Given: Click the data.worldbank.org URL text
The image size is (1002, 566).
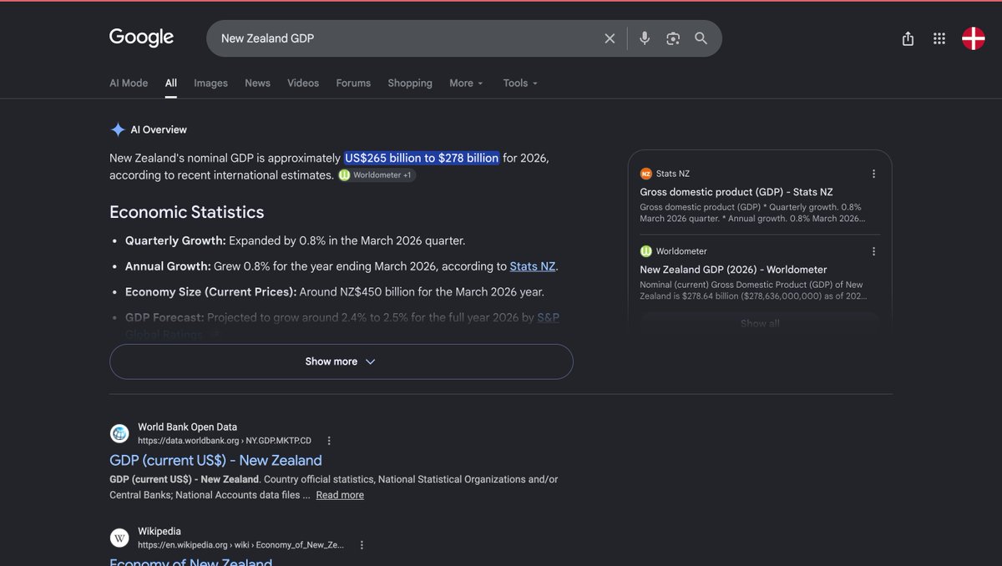Looking at the screenshot, I should point(225,441).
